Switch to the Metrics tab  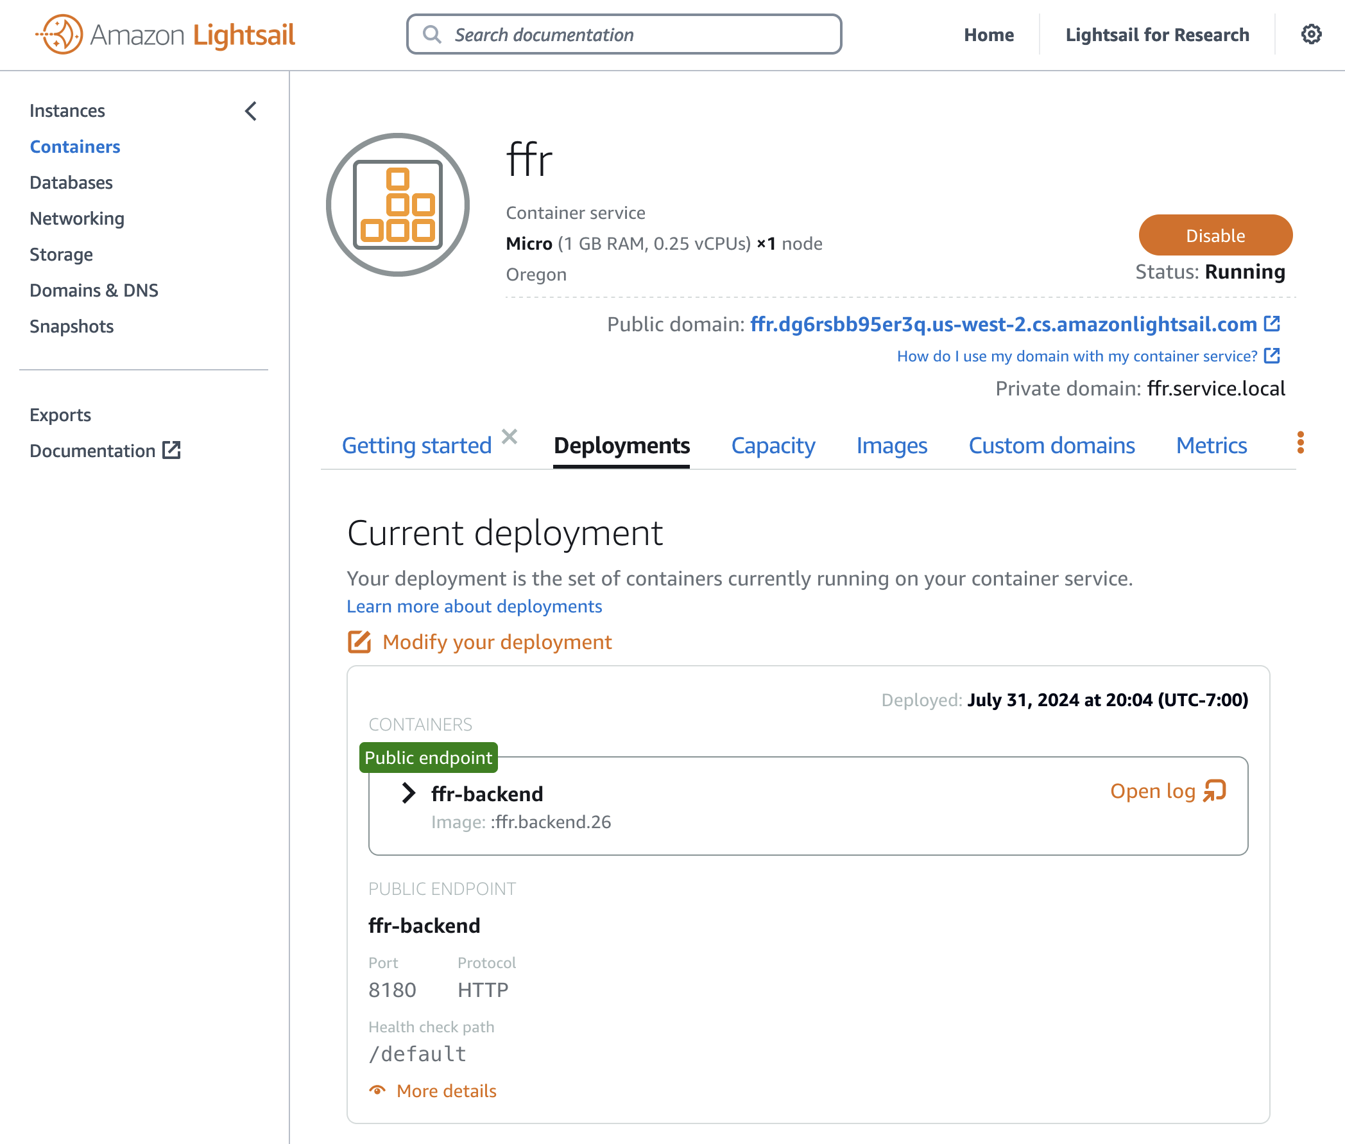point(1212,446)
